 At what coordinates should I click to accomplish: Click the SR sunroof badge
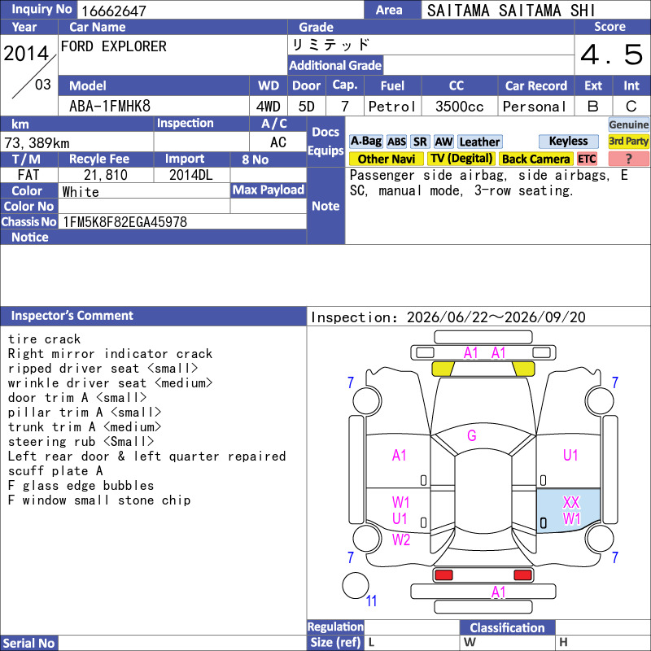(x=420, y=142)
